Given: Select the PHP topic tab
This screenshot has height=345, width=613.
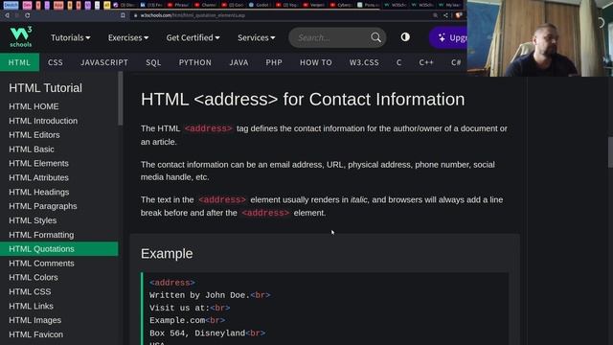Looking at the screenshot, I should (x=274, y=62).
